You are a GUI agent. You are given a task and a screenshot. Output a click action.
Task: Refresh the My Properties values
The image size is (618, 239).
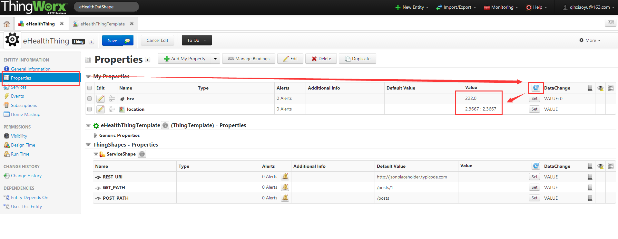tap(536, 88)
